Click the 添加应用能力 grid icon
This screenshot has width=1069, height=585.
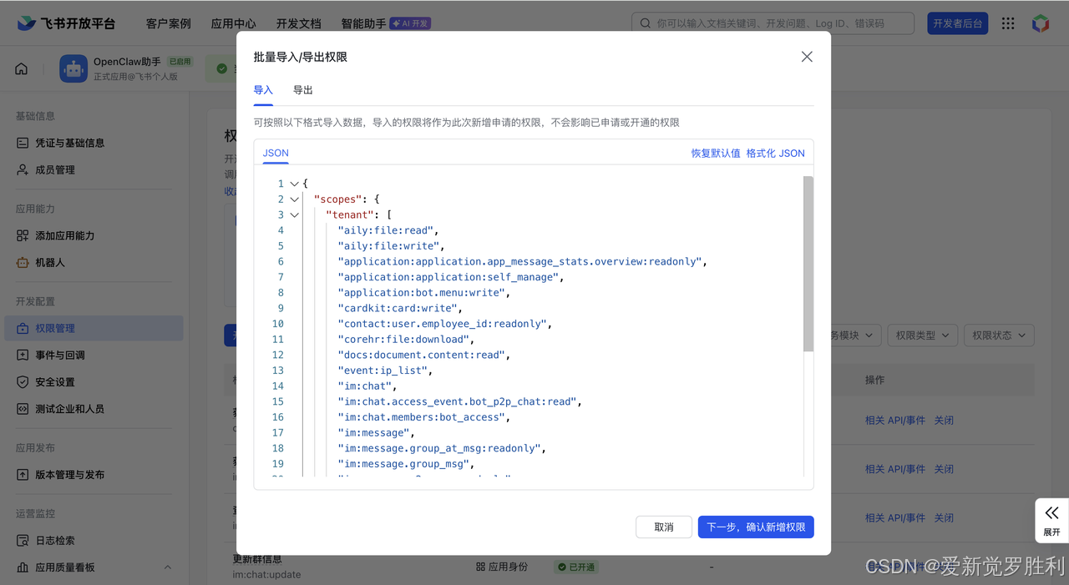(x=23, y=235)
